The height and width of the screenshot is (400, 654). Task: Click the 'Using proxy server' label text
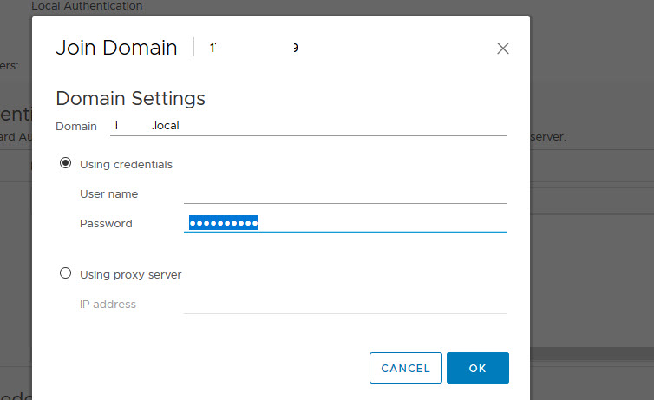click(x=130, y=274)
